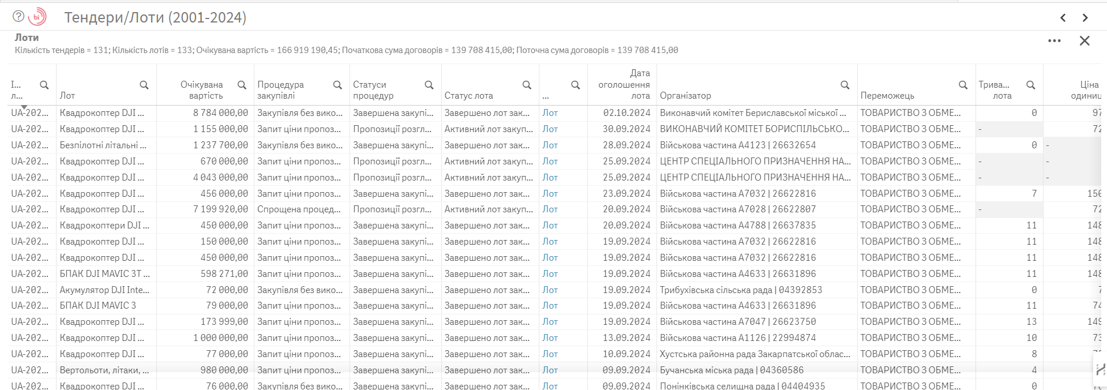This screenshot has width=1107, height=390.
Task: Click search icon in Статус лота column
Action: pos(527,85)
